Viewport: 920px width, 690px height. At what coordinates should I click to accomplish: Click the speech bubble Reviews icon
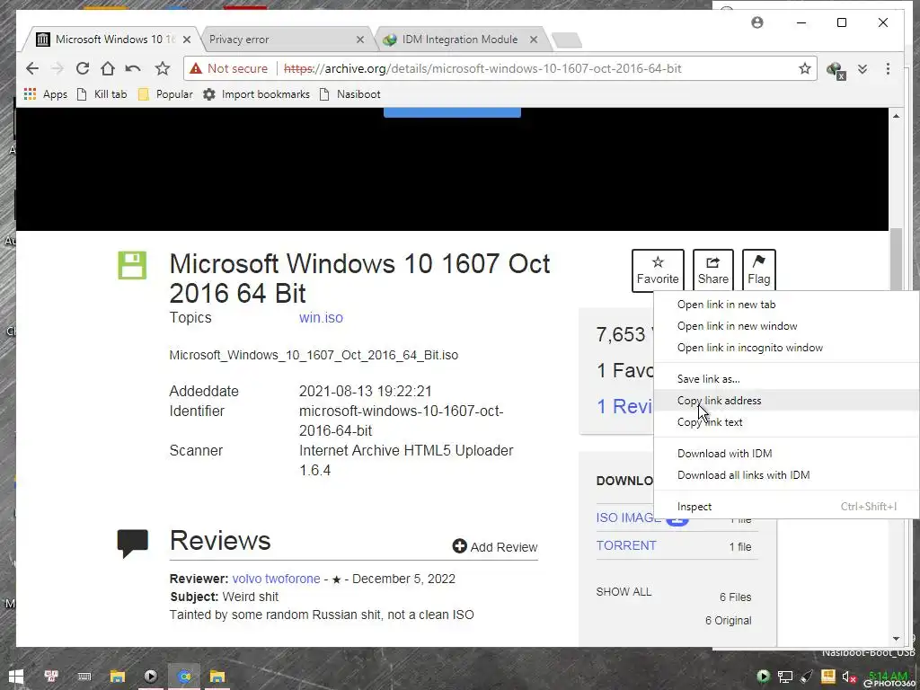[133, 543]
